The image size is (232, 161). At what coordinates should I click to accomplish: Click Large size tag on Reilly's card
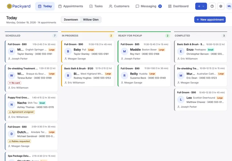(152, 74)
